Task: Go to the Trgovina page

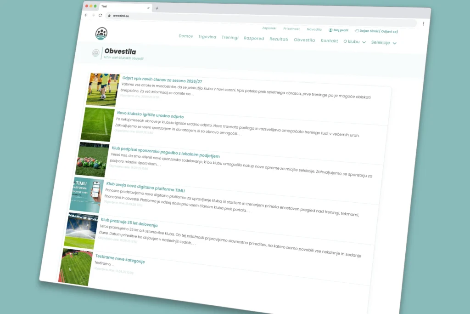Action: coord(207,37)
